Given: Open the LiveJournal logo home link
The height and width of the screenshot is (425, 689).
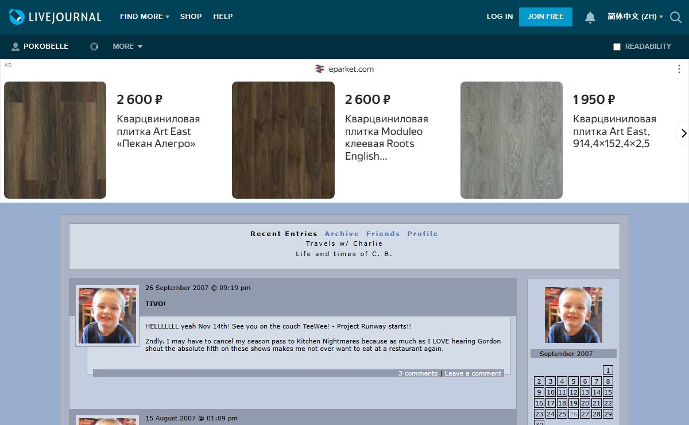Looking at the screenshot, I should pyautogui.click(x=55, y=17).
